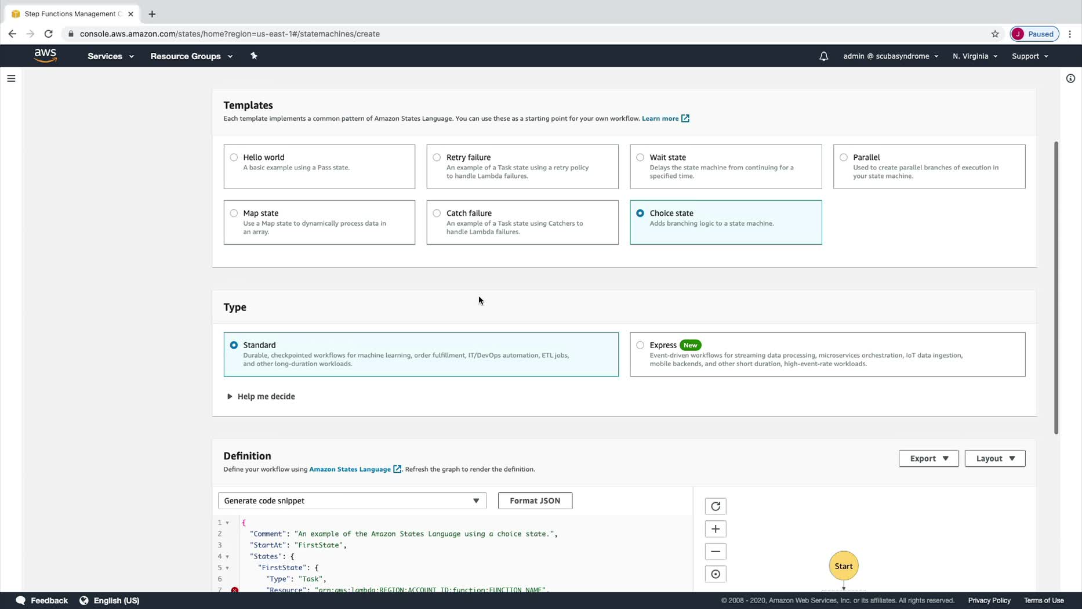The image size is (1082, 609).
Task: Zoom in on the workflow graph
Action: tap(716, 529)
